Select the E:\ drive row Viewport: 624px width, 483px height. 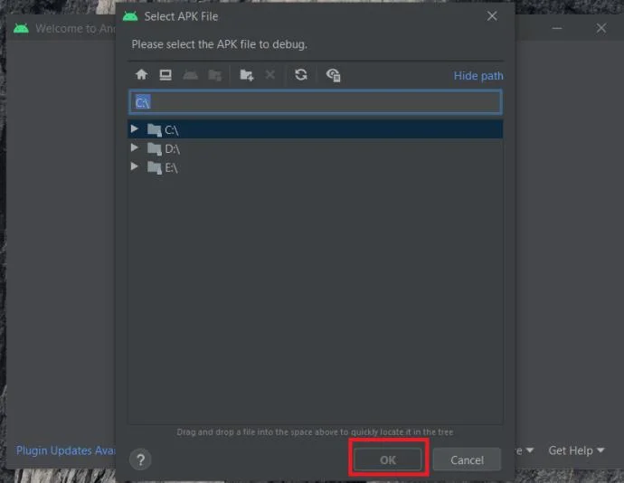[316, 167]
